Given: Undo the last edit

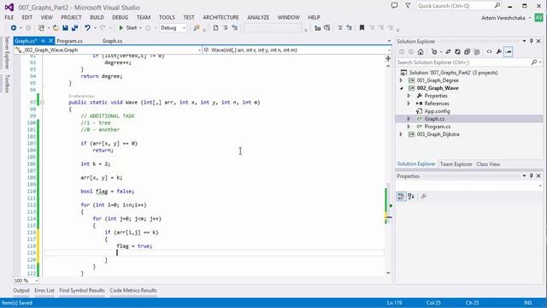Looking at the screenshot, I should pyautogui.click(x=87, y=28).
